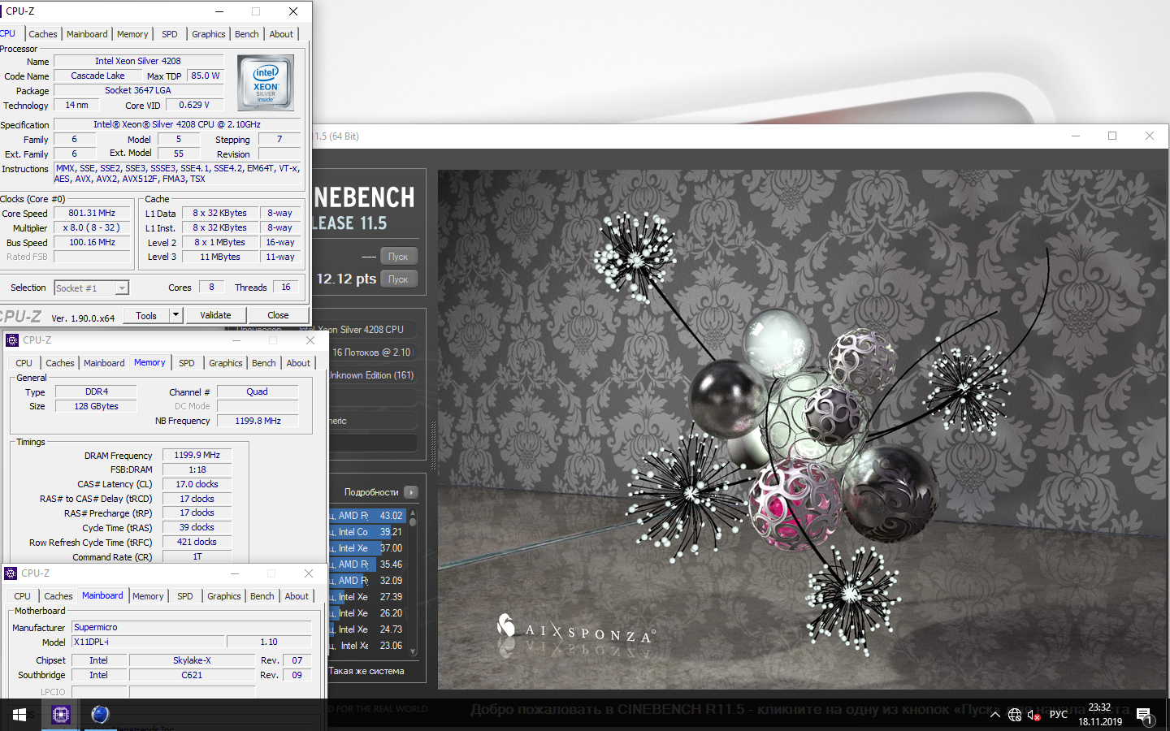
Task: Click the C621 southbridge field
Action: coord(192,675)
